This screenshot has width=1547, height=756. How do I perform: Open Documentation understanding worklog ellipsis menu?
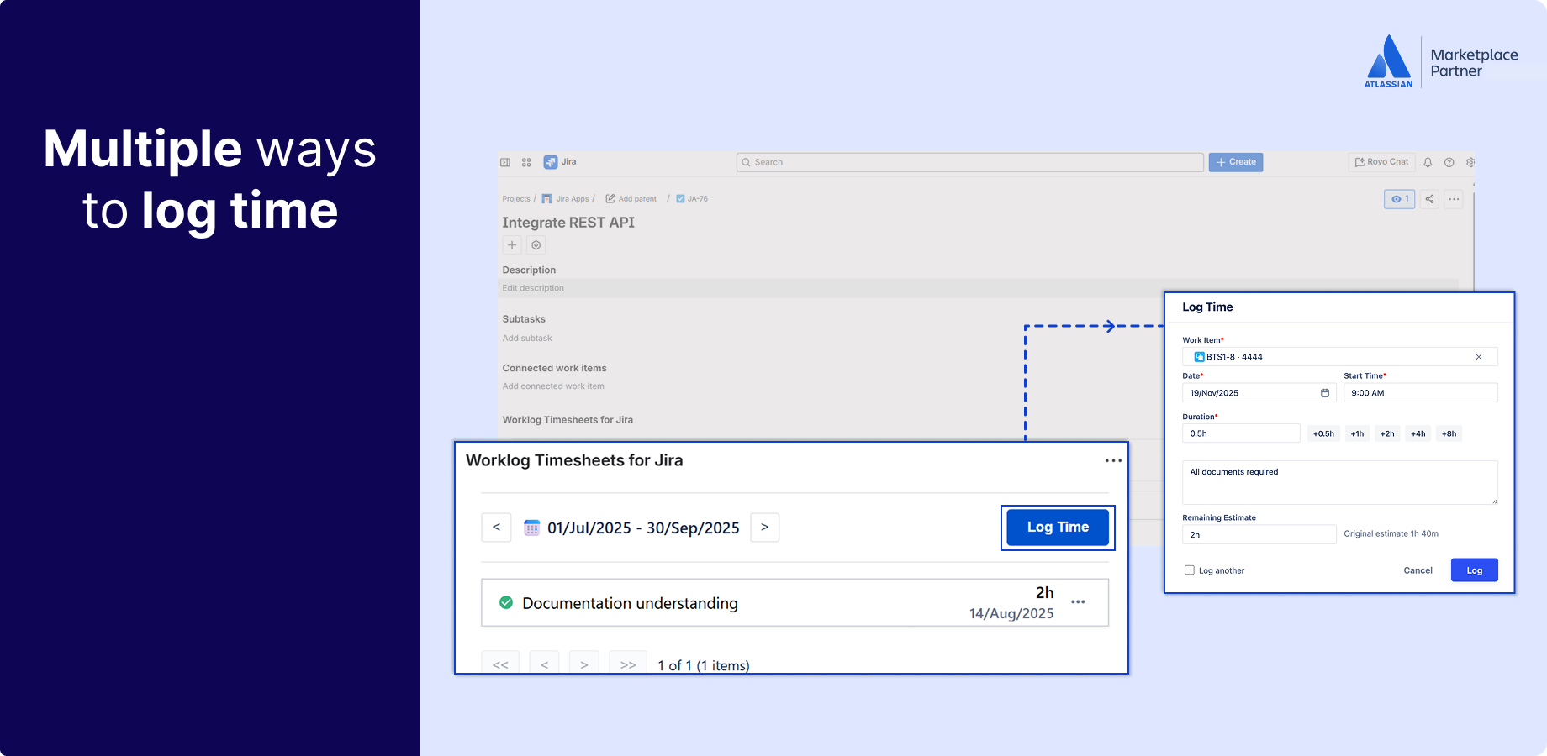click(1078, 602)
